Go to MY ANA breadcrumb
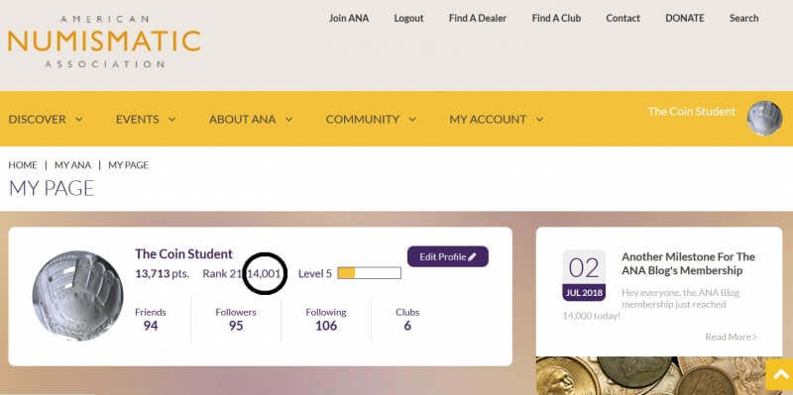 click(x=72, y=165)
